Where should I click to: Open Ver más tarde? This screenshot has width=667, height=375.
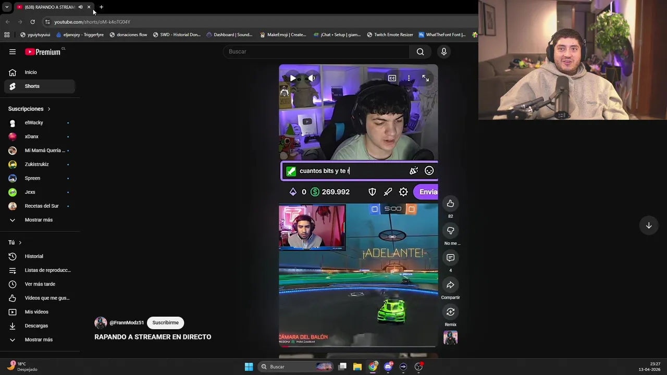pyautogui.click(x=40, y=284)
